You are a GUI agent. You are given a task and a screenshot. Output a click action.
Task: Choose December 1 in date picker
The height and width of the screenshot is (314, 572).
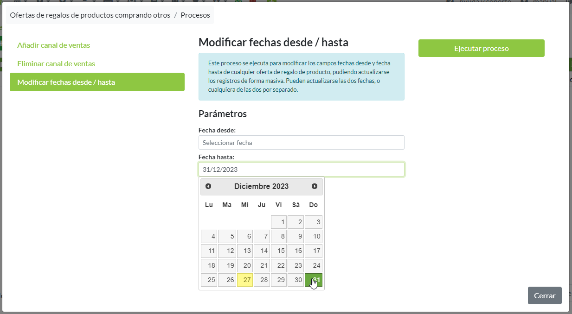[279, 222]
